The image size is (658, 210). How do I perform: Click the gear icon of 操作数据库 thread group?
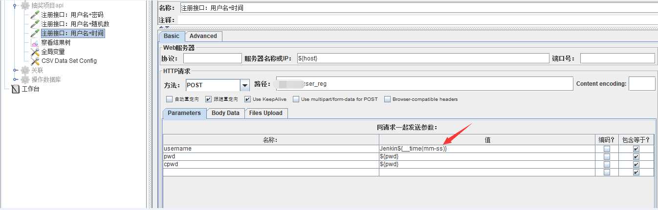point(25,79)
